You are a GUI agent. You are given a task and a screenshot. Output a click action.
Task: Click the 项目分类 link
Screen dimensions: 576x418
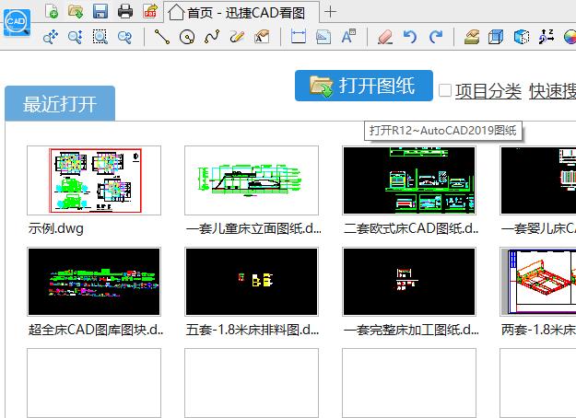488,91
